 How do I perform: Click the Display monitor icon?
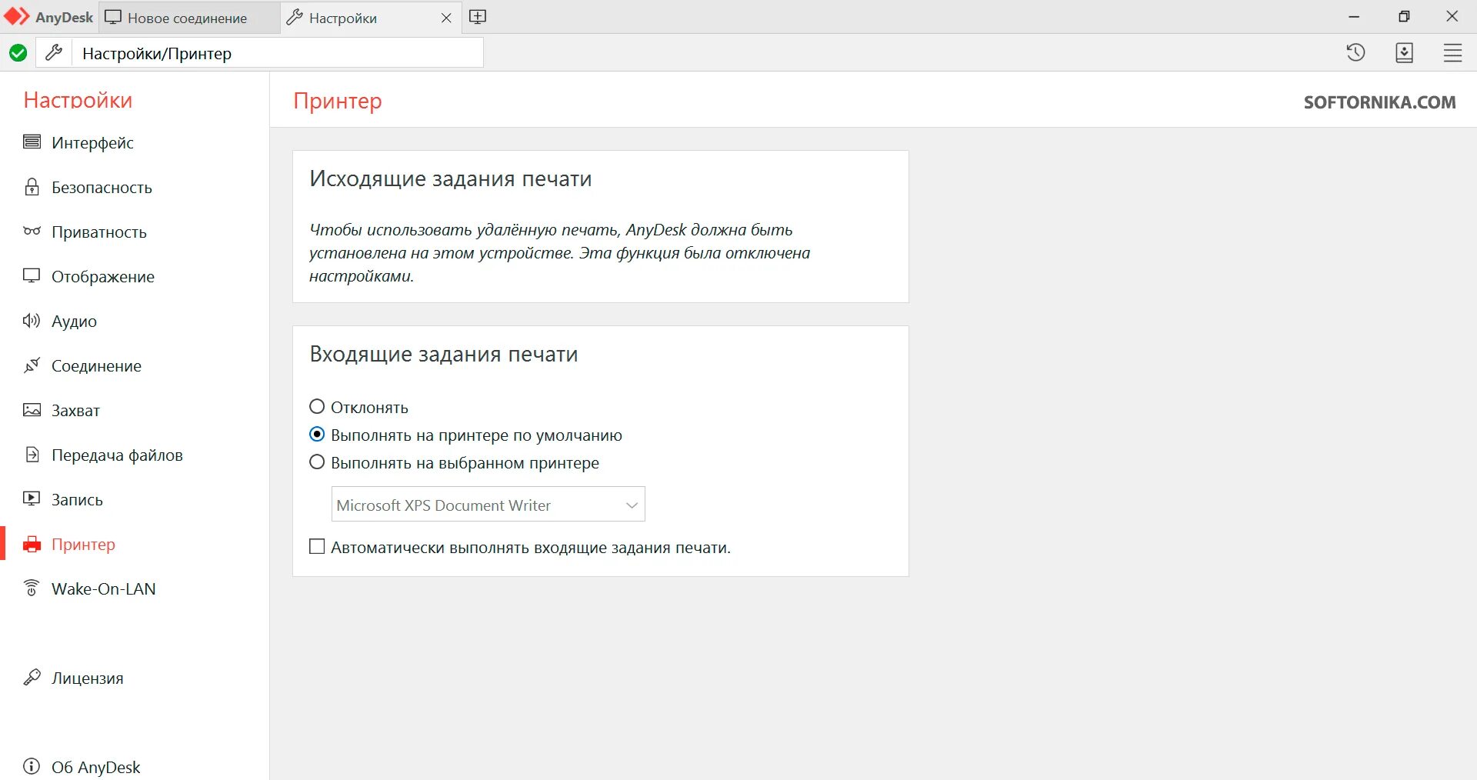point(32,275)
